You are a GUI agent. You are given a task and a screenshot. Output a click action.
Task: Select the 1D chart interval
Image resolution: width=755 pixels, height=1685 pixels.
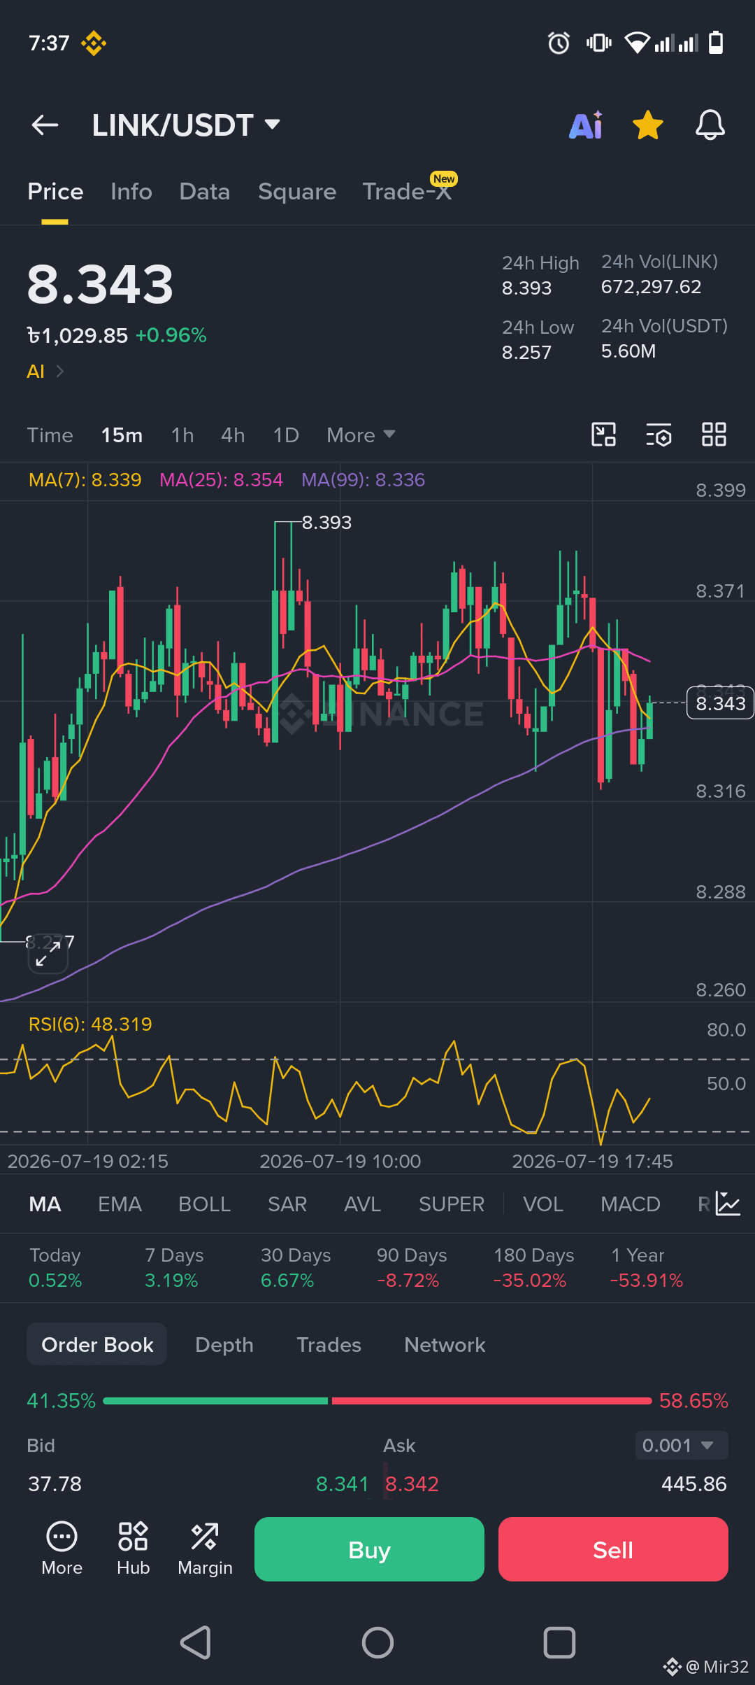tap(286, 435)
